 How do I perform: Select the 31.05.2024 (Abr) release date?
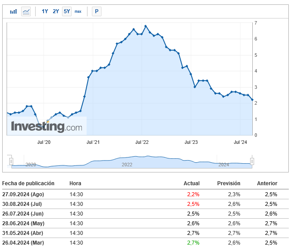point(23,233)
